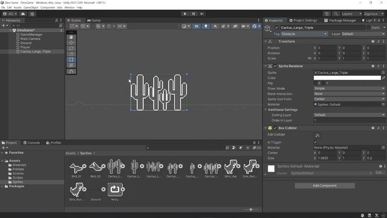The image size is (387, 218).
Task: Select Player in Hierarchy
Action: point(25,47)
